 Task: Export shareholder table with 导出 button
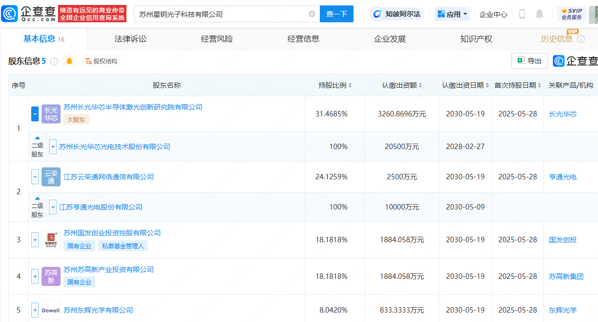(x=530, y=61)
